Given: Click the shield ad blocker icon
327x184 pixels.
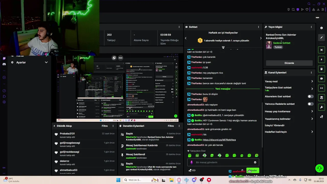Looking at the screenshot, I should 298,9.
